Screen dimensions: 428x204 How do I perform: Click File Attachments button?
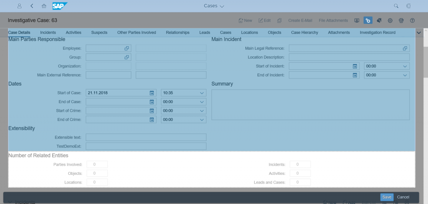[333, 20]
